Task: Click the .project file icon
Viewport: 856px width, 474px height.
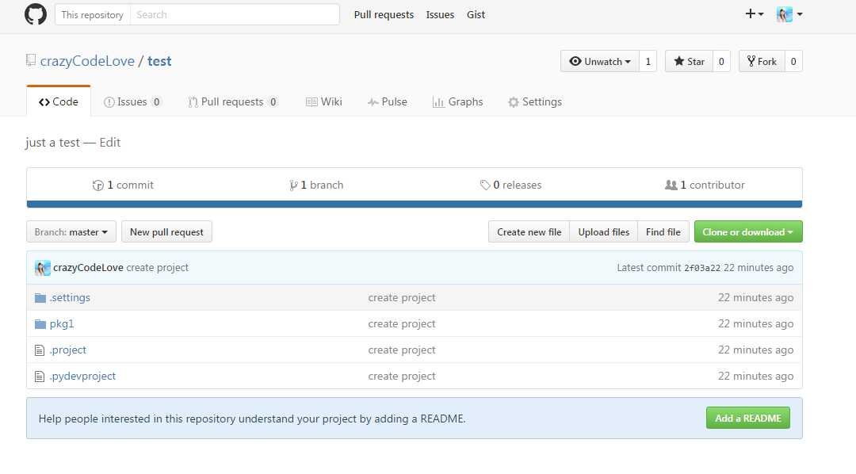Action: pos(40,350)
